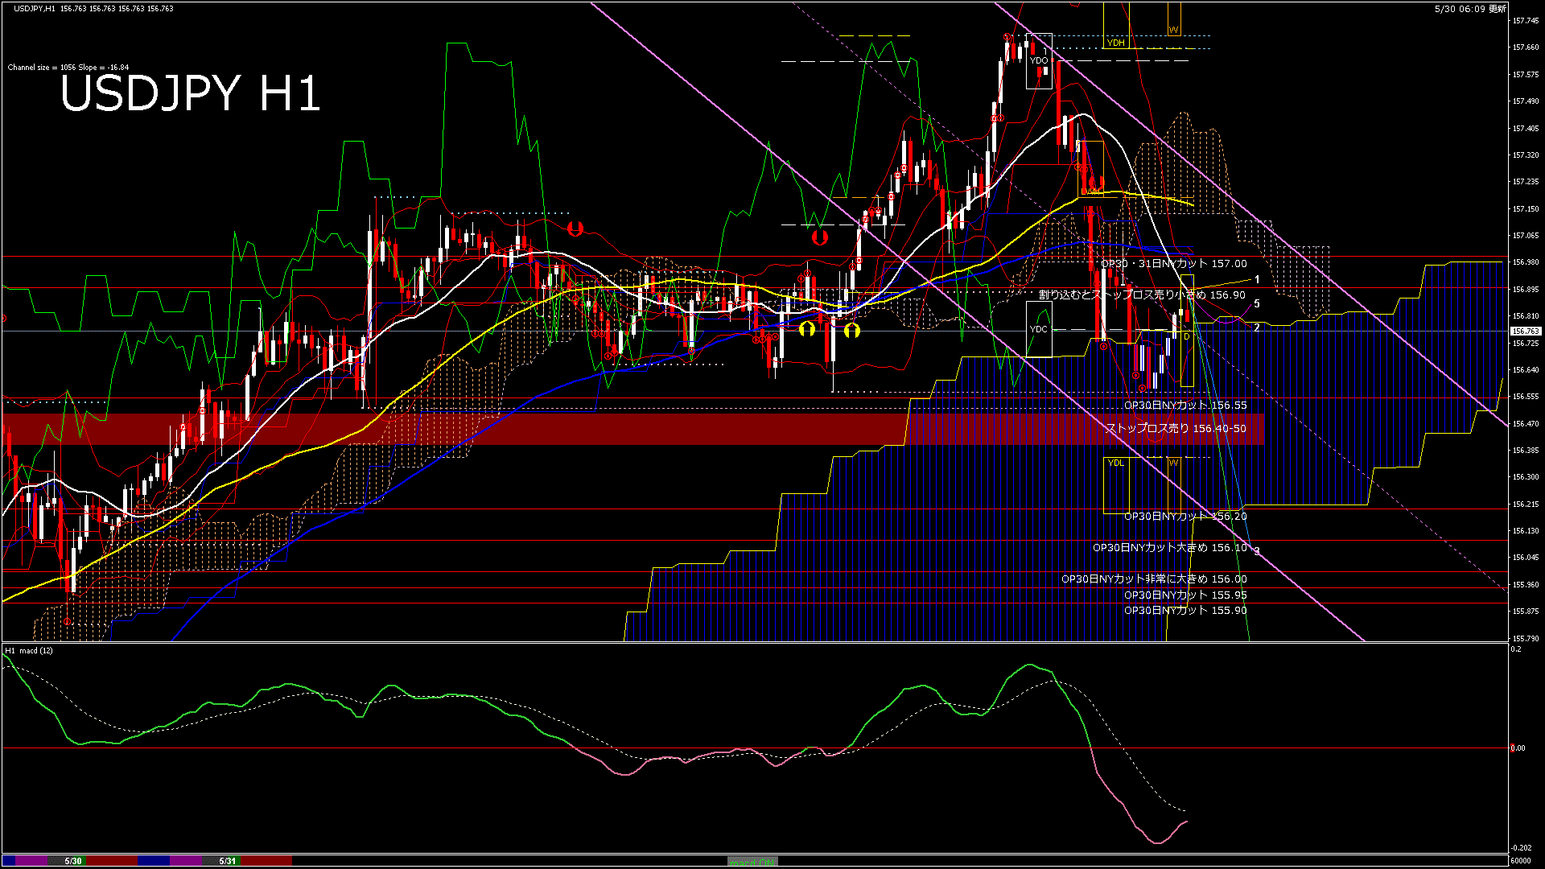Click the white YDO label box
This screenshot has height=869, width=1545.
[x=1039, y=60]
